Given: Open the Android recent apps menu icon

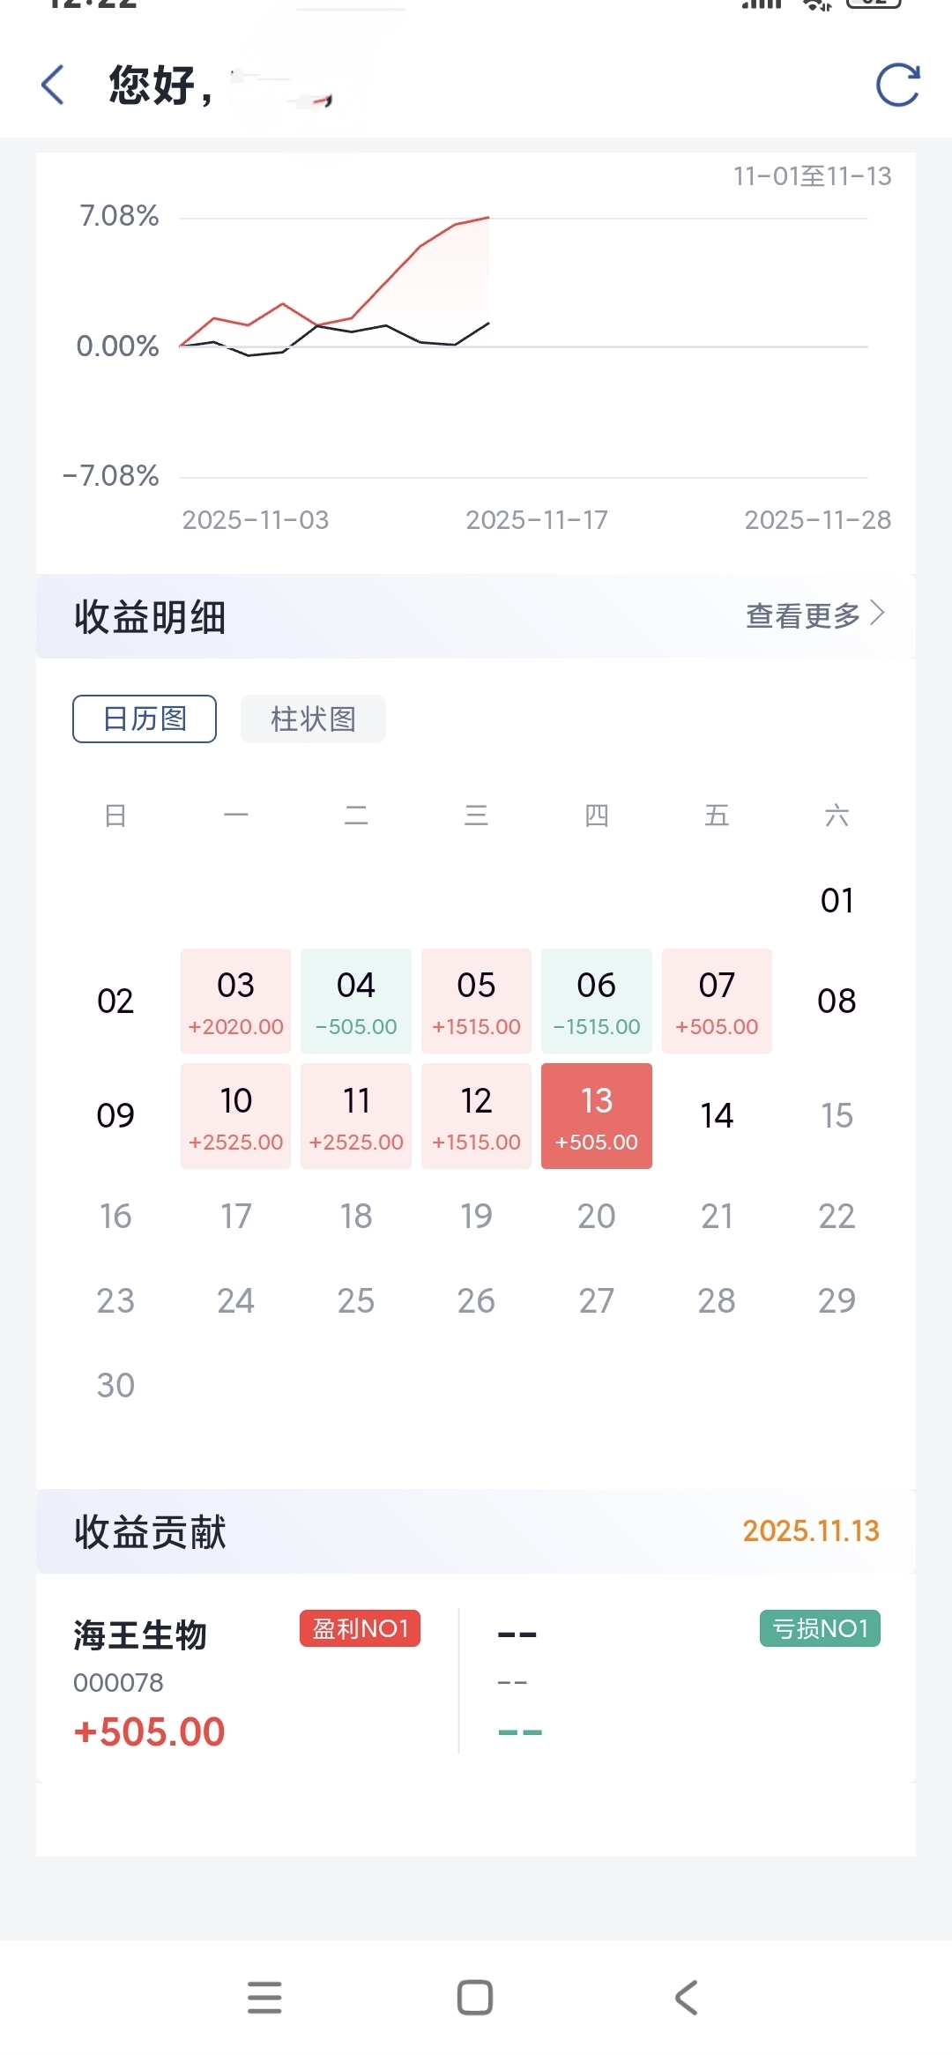Looking at the screenshot, I should pos(264,1997).
